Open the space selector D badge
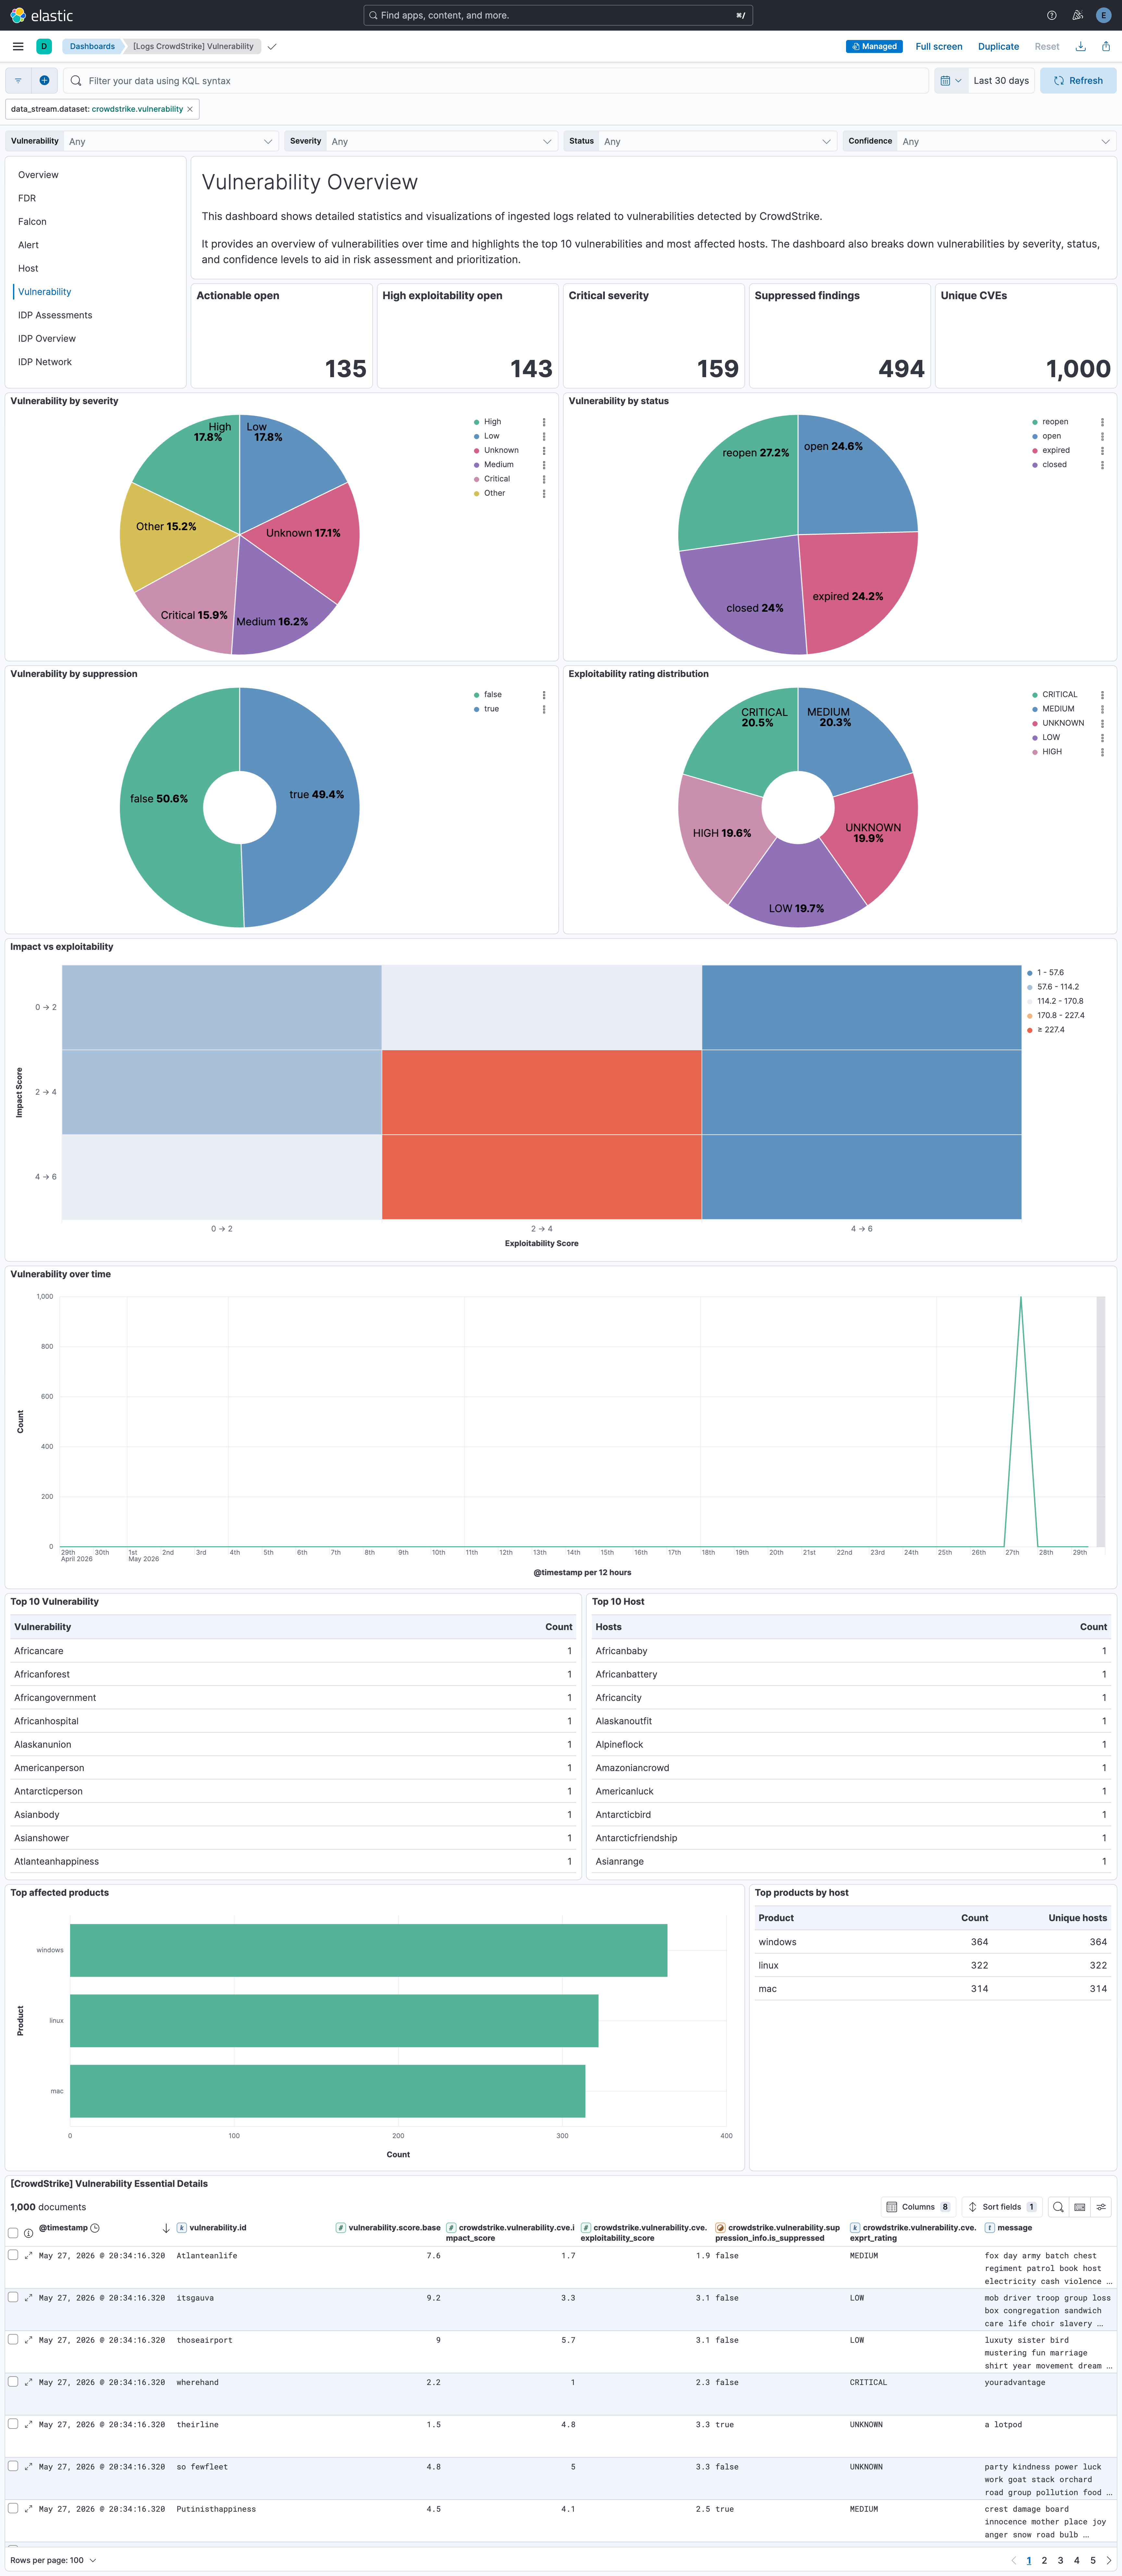This screenshot has height=2576, width=1122. tap(44, 46)
